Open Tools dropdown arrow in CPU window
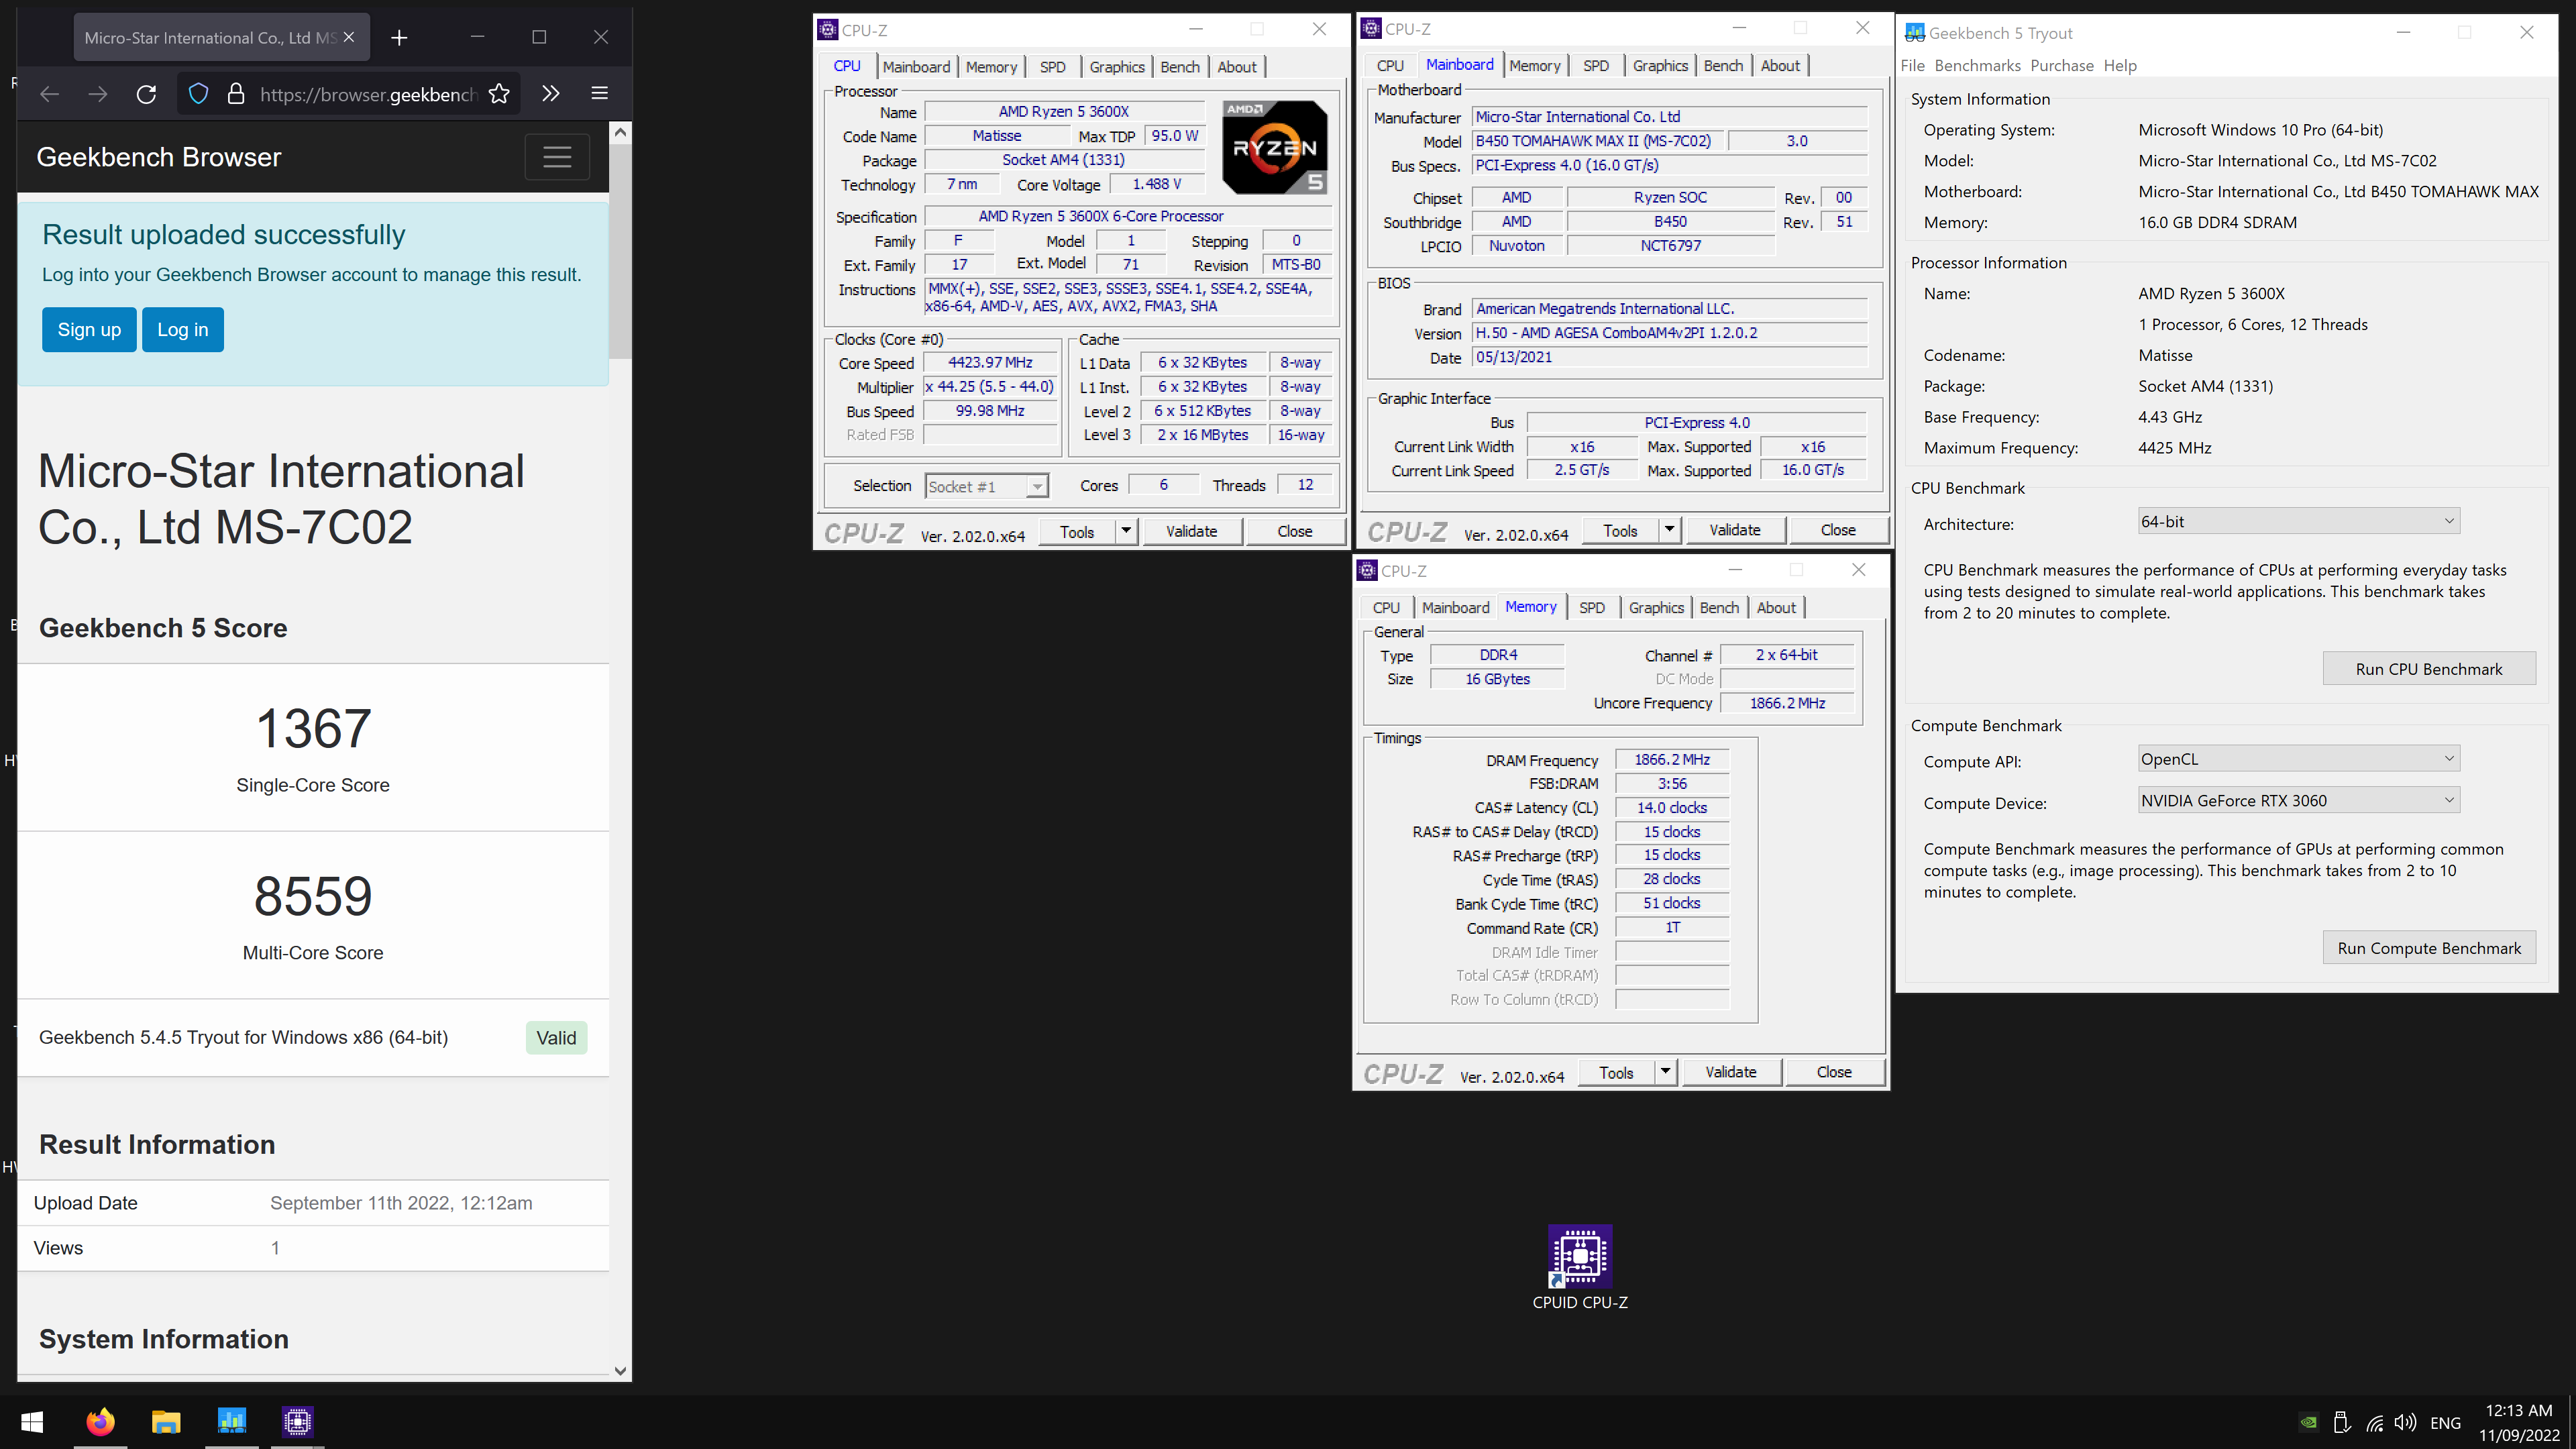 [1126, 531]
